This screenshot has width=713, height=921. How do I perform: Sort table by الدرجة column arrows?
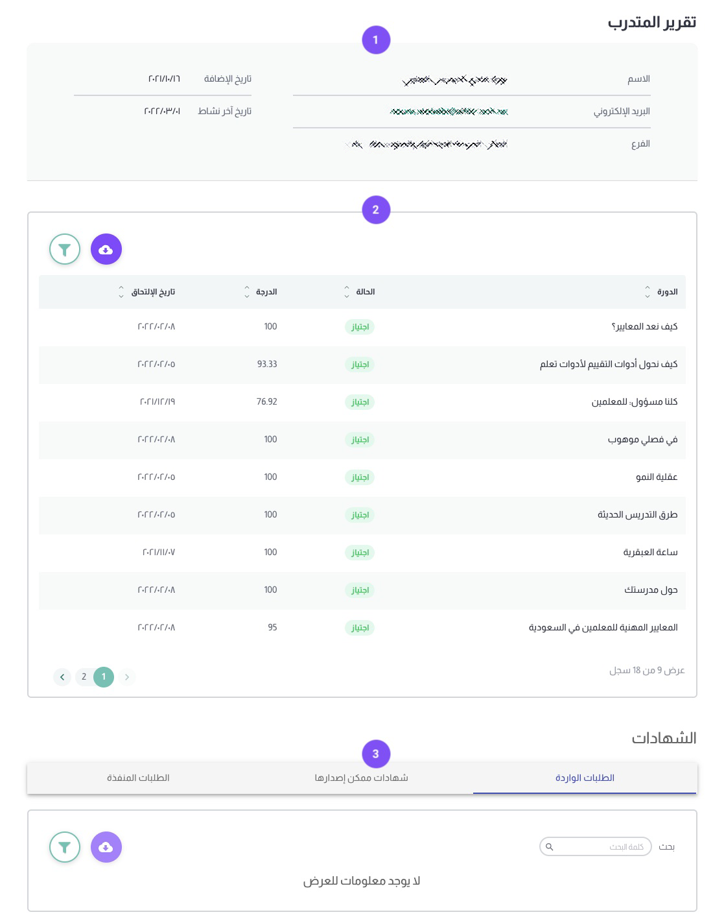(246, 292)
